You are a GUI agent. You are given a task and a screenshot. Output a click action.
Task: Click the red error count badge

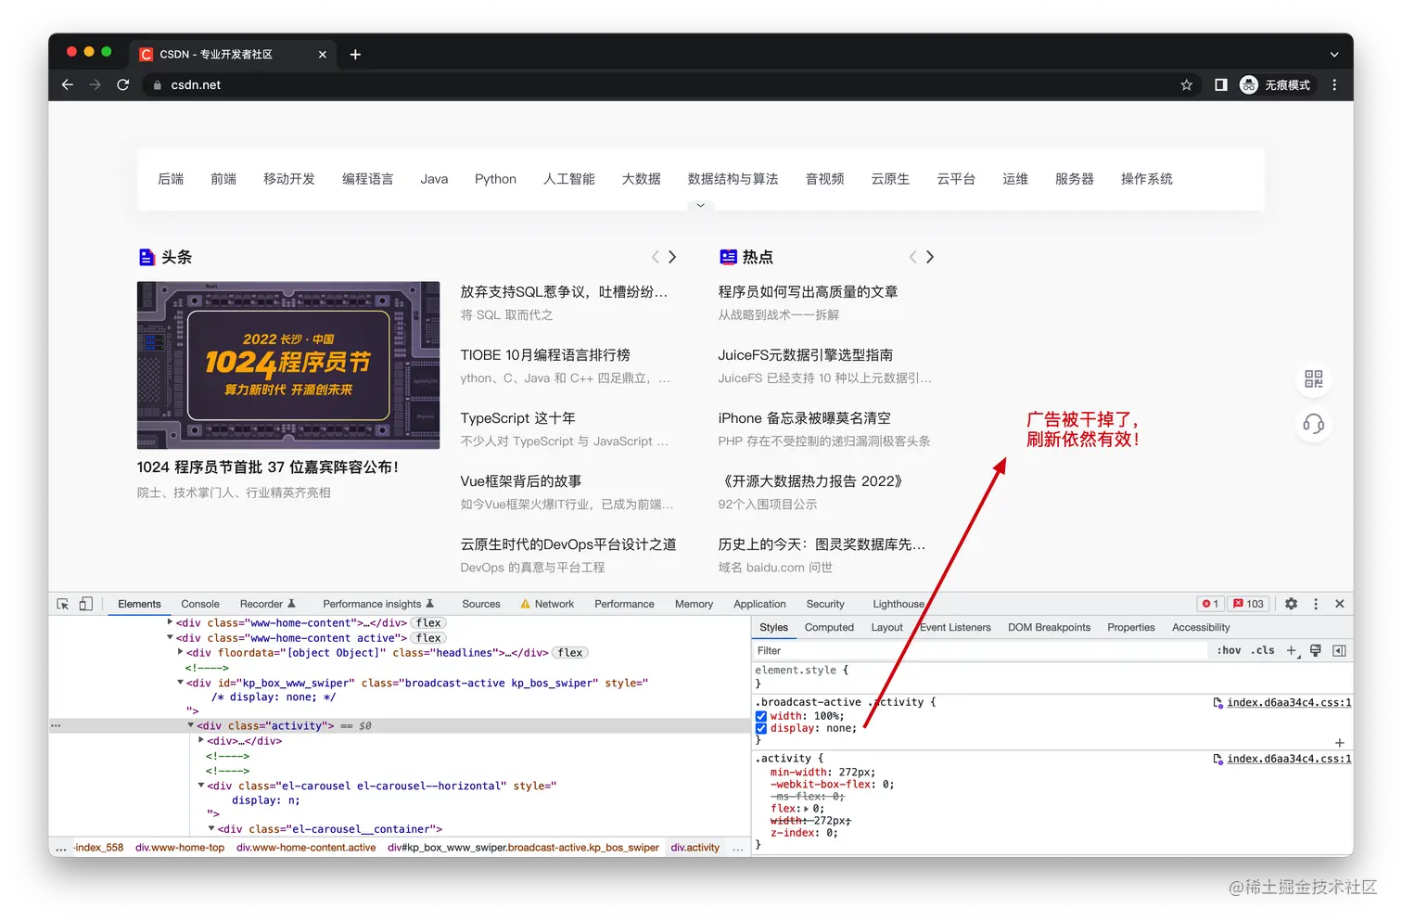pyautogui.click(x=1210, y=604)
